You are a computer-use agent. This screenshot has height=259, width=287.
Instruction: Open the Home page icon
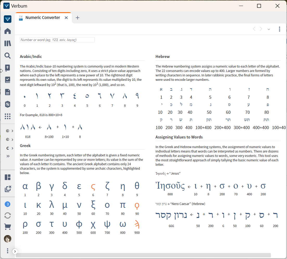[x=8, y=31]
